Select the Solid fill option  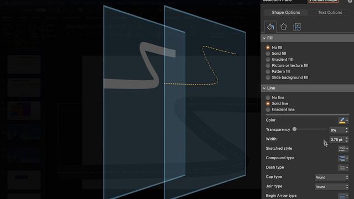(x=268, y=54)
